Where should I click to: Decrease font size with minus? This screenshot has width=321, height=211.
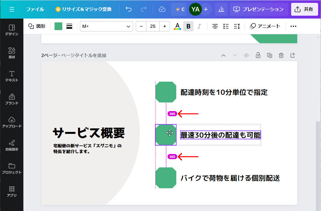(x=141, y=26)
